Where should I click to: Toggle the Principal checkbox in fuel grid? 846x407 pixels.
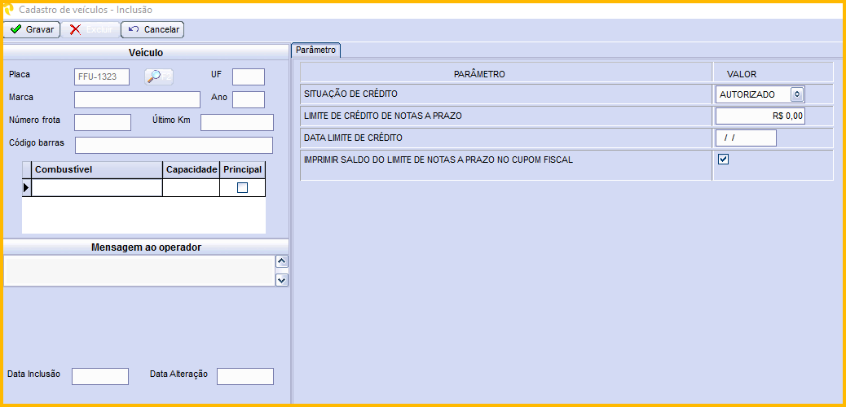tap(243, 187)
